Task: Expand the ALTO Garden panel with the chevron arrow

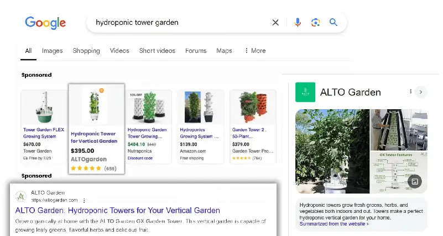Action: [421, 92]
